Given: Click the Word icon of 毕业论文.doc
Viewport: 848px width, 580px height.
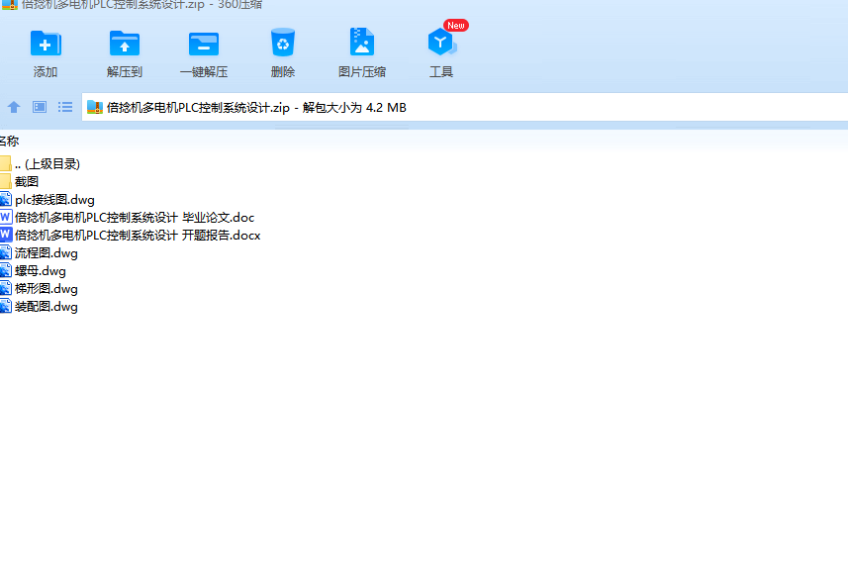Looking at the screenshot, I should [x=5, y=217].
